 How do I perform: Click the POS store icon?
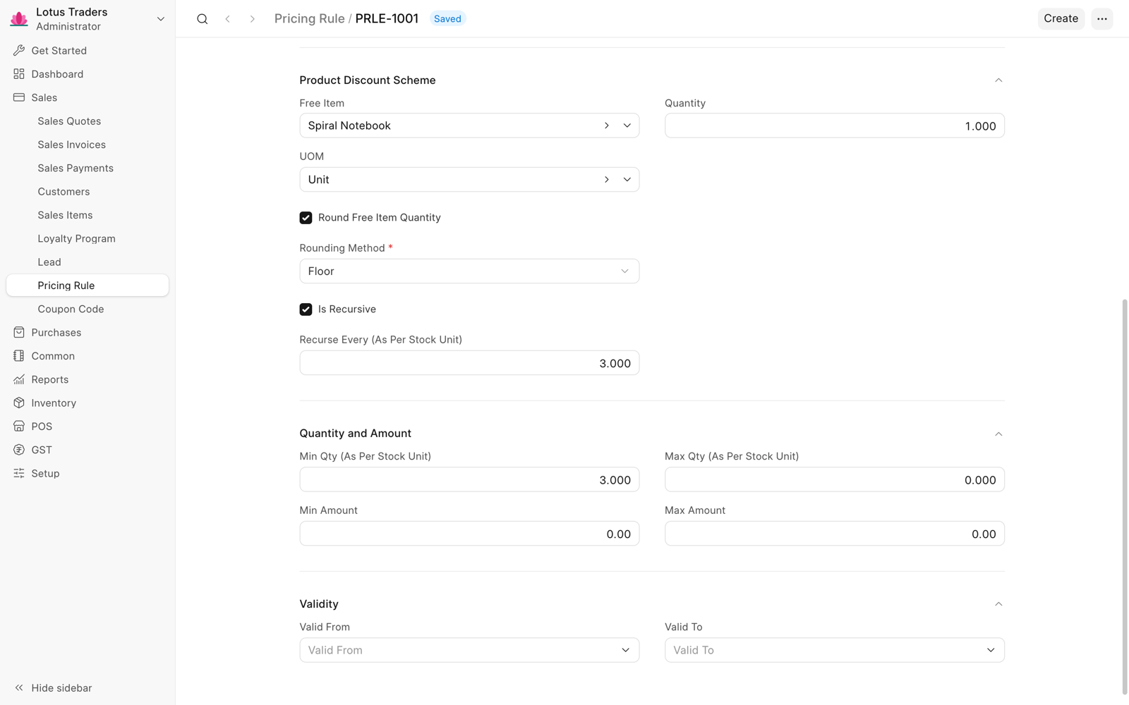[x=19, y=427]
